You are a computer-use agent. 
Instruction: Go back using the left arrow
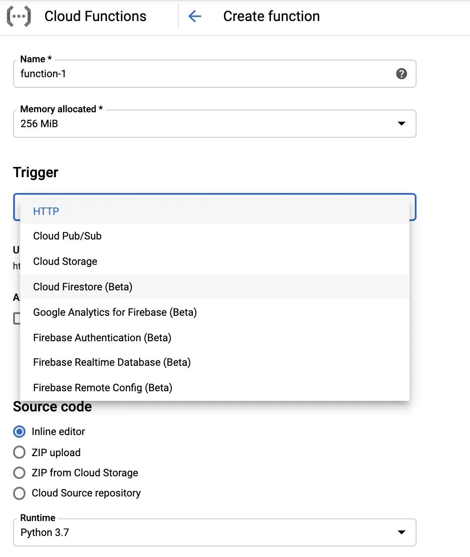click(x=195, y=17)
